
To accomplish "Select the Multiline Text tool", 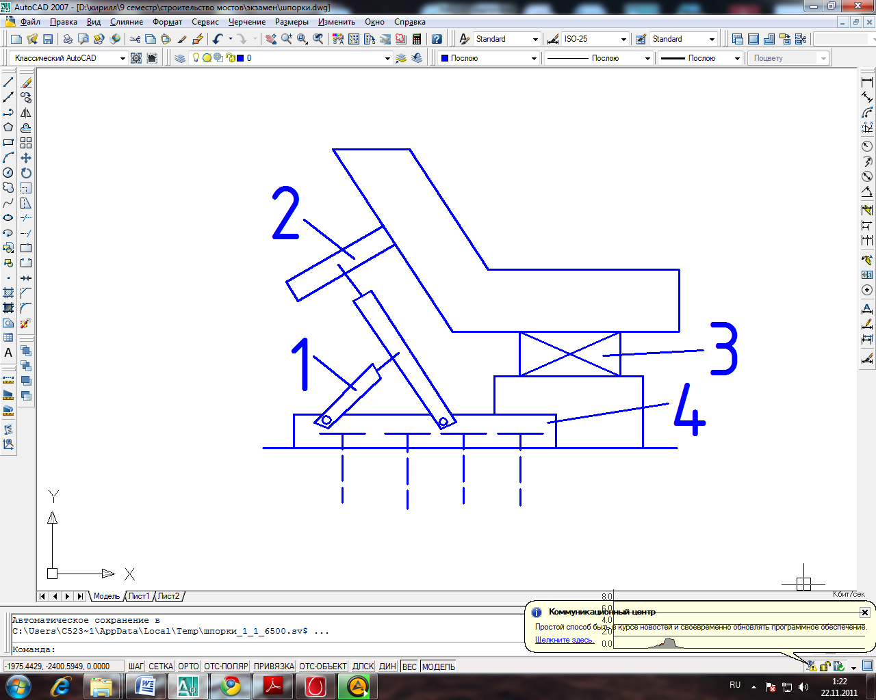I will point(8,353).
